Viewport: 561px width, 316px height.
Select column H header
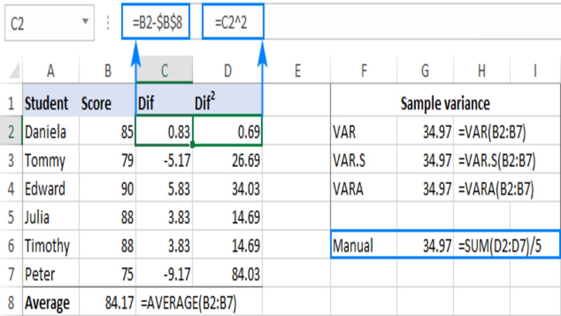click(482, 71)
